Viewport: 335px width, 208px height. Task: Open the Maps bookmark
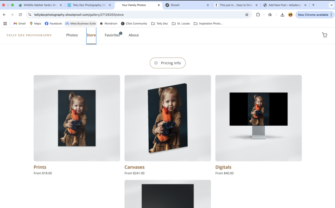click(35, 24)
